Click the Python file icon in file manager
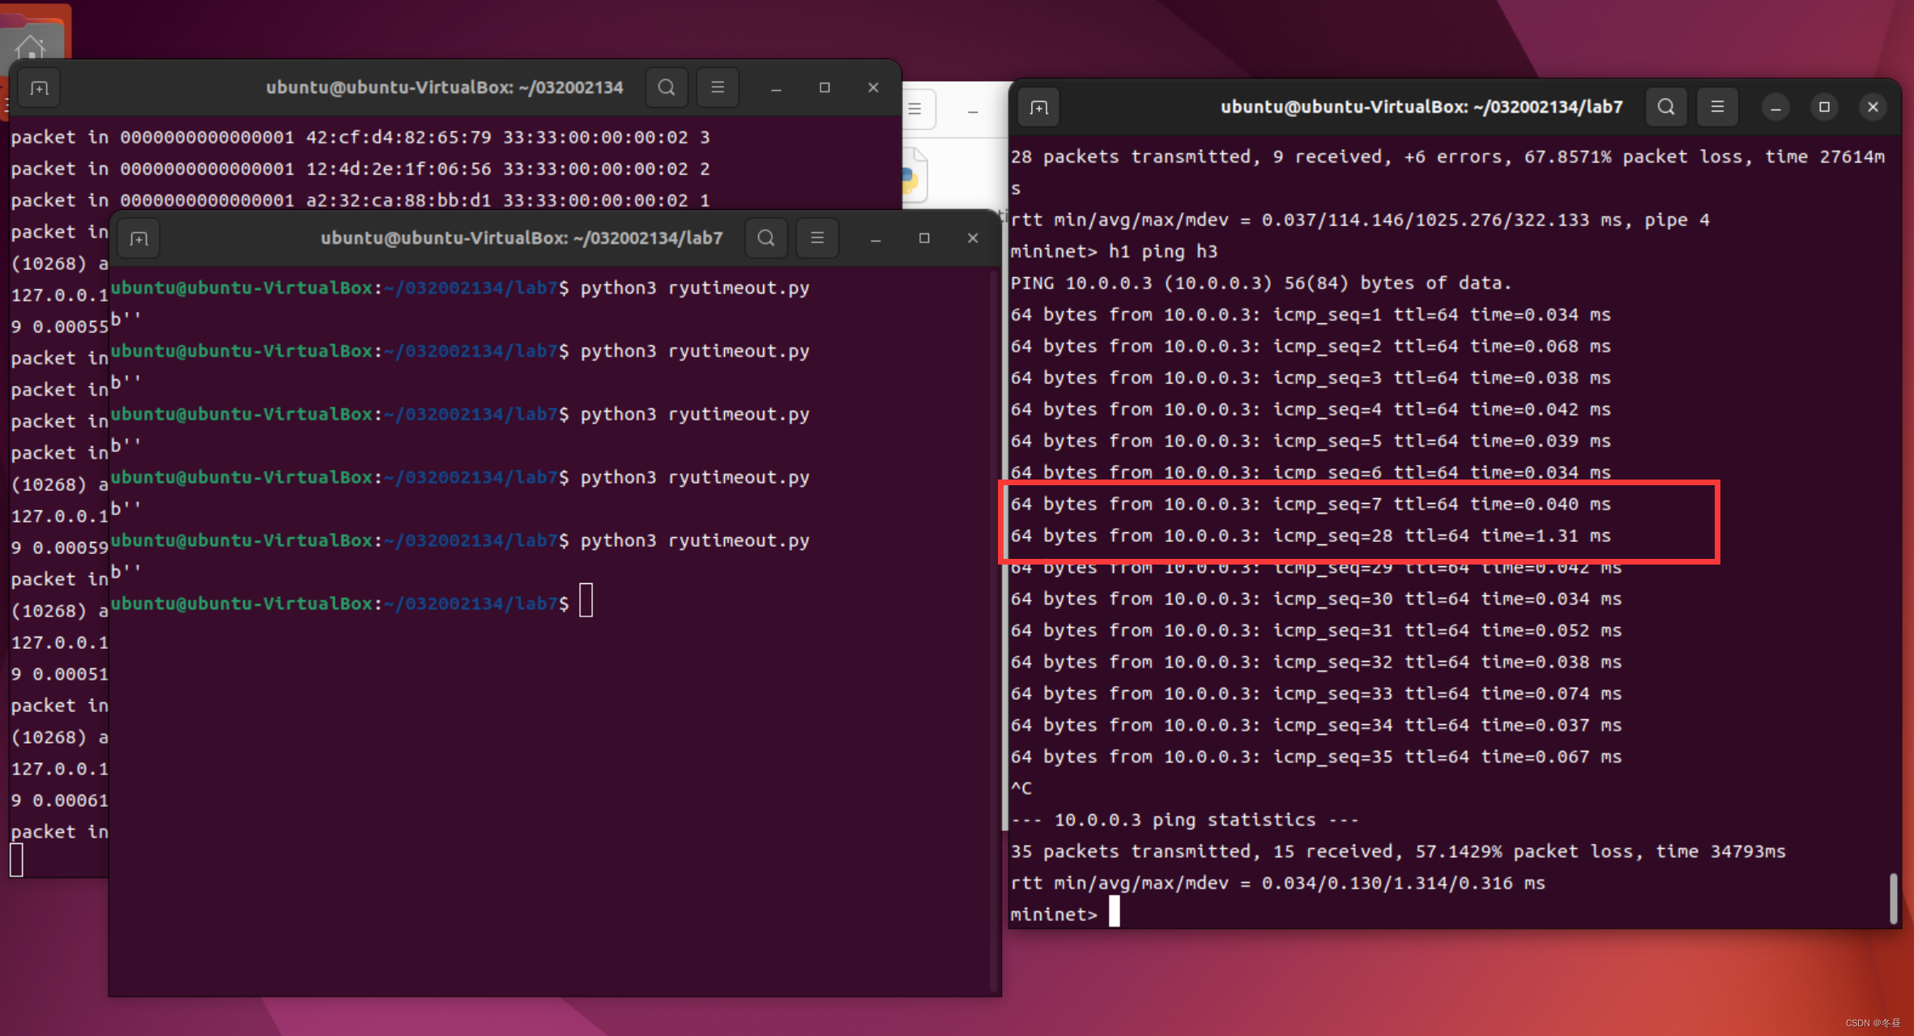The width and height of the screenshot is (1914, 1036). 913,176
